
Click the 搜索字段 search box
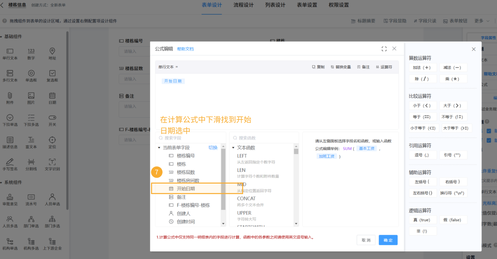(x=191, y=138)
